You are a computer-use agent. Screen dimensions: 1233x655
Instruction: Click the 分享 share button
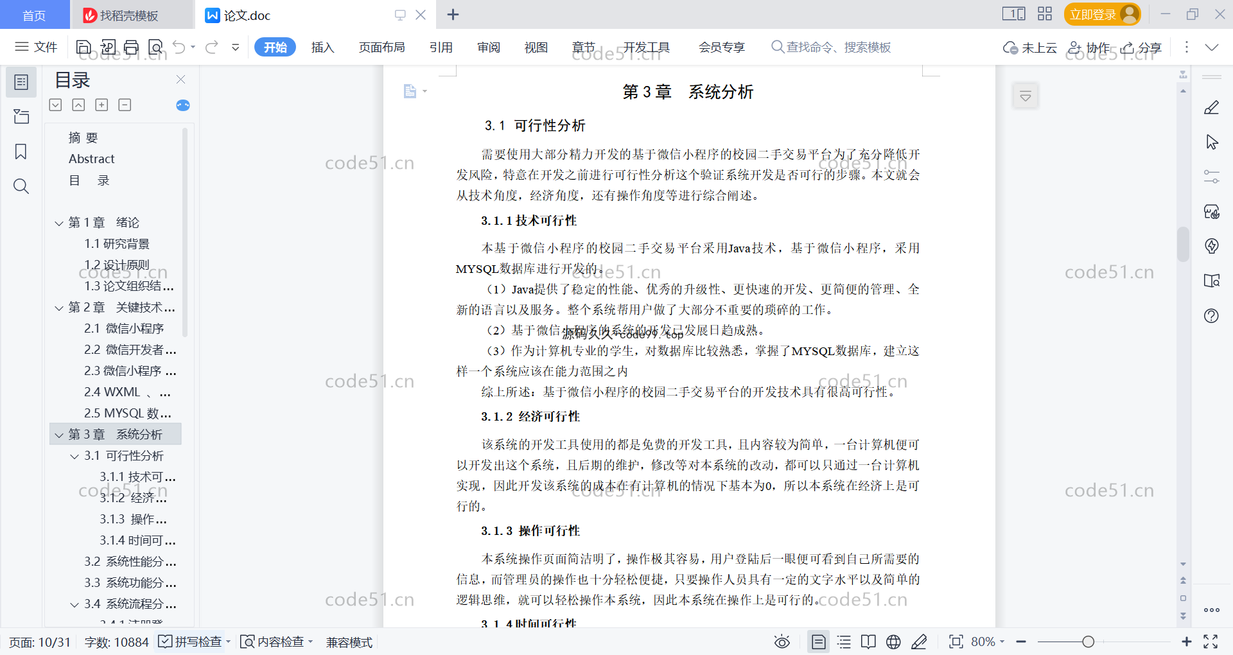point(1141,48)
